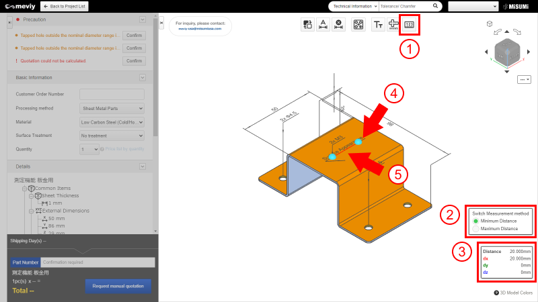Click the upper blue measurement point on model
The width and height of the screenshot is (538, 302).
coord(358,142)
